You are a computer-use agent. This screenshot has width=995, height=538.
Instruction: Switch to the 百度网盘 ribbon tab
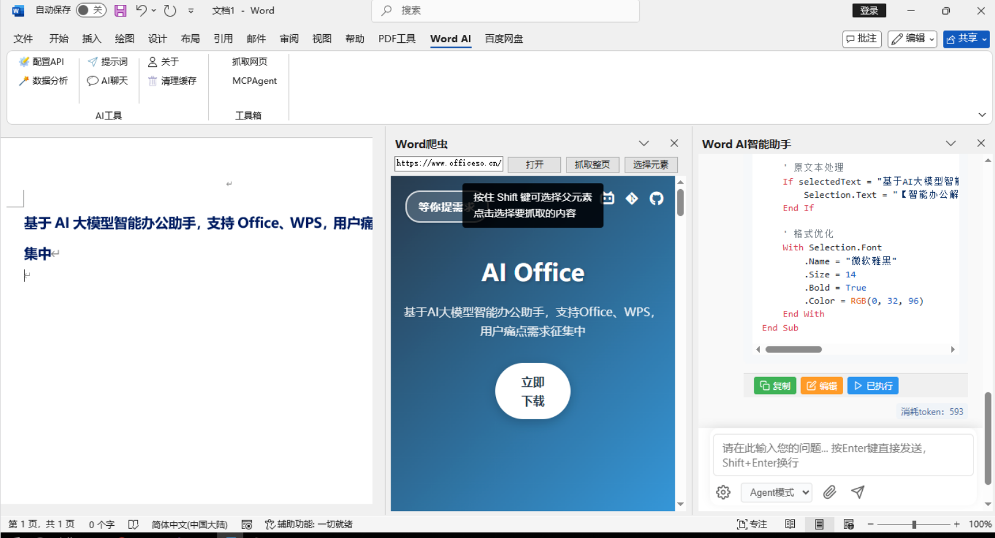pyautogui.click(x=504, y=39)
